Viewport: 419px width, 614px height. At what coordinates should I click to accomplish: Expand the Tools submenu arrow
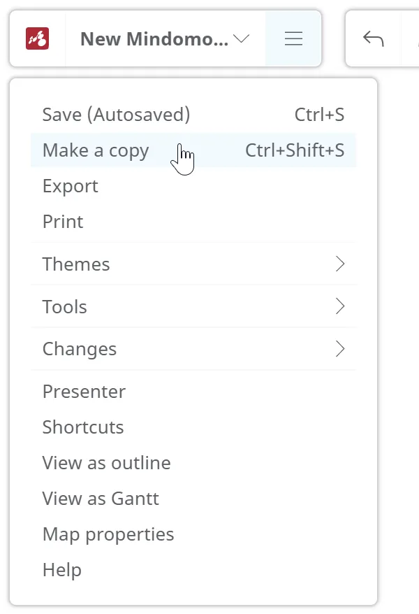tap(340, 306)
